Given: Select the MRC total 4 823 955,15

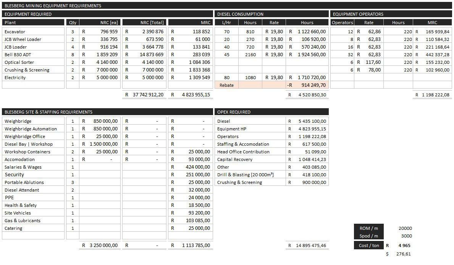Looking at the screenshot, I should [x=191, y=95].
